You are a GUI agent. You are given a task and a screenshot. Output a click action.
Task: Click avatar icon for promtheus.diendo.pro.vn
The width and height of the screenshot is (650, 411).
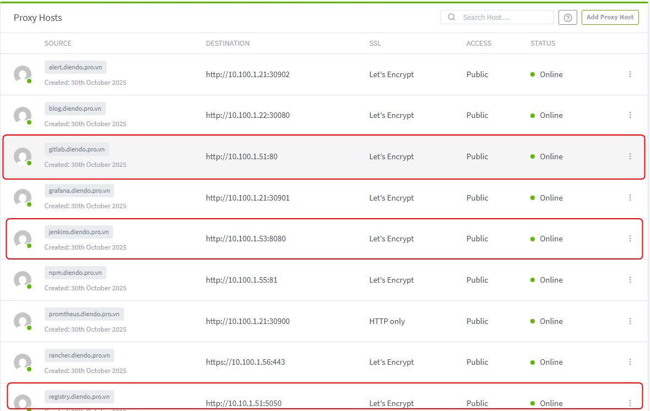click(x=23, y=321)
